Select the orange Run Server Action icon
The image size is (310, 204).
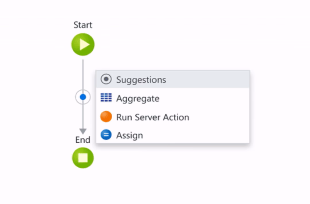106,116
